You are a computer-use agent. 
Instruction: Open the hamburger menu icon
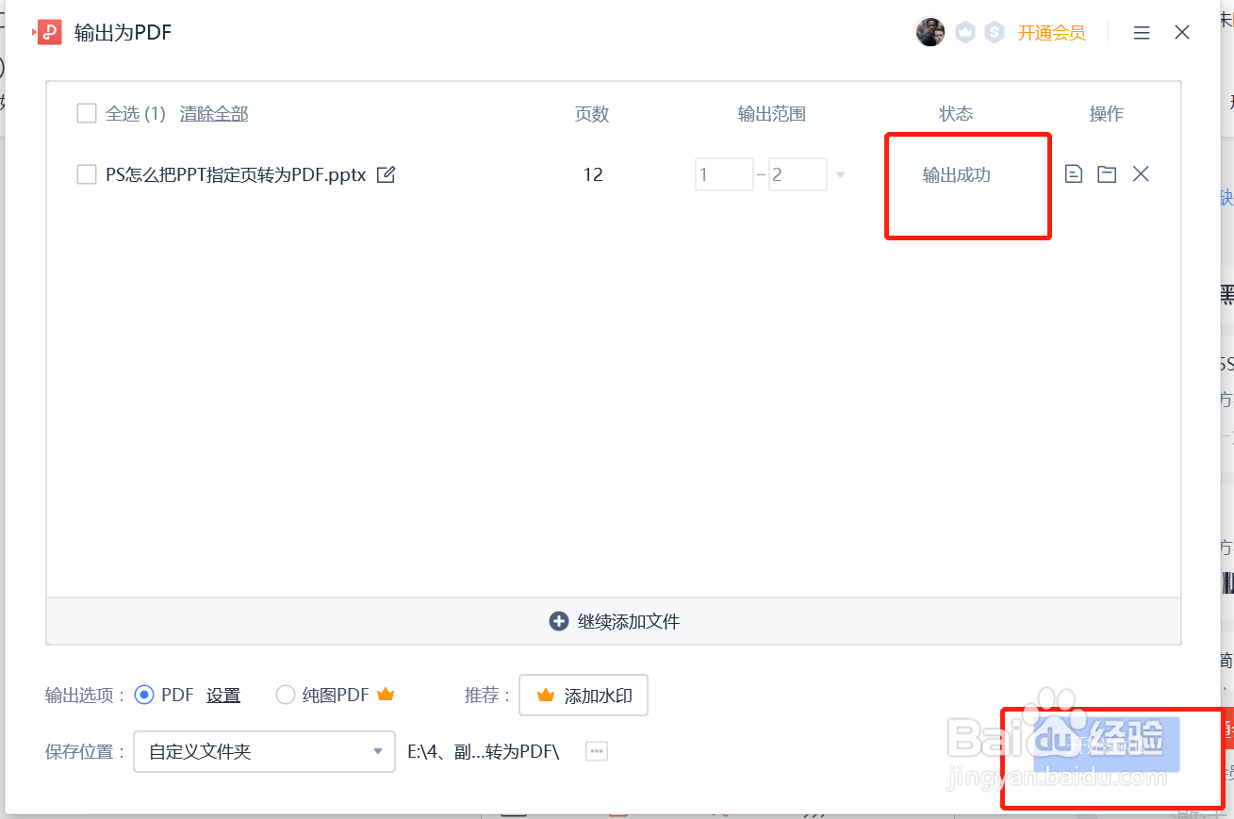coord(1142,33)
